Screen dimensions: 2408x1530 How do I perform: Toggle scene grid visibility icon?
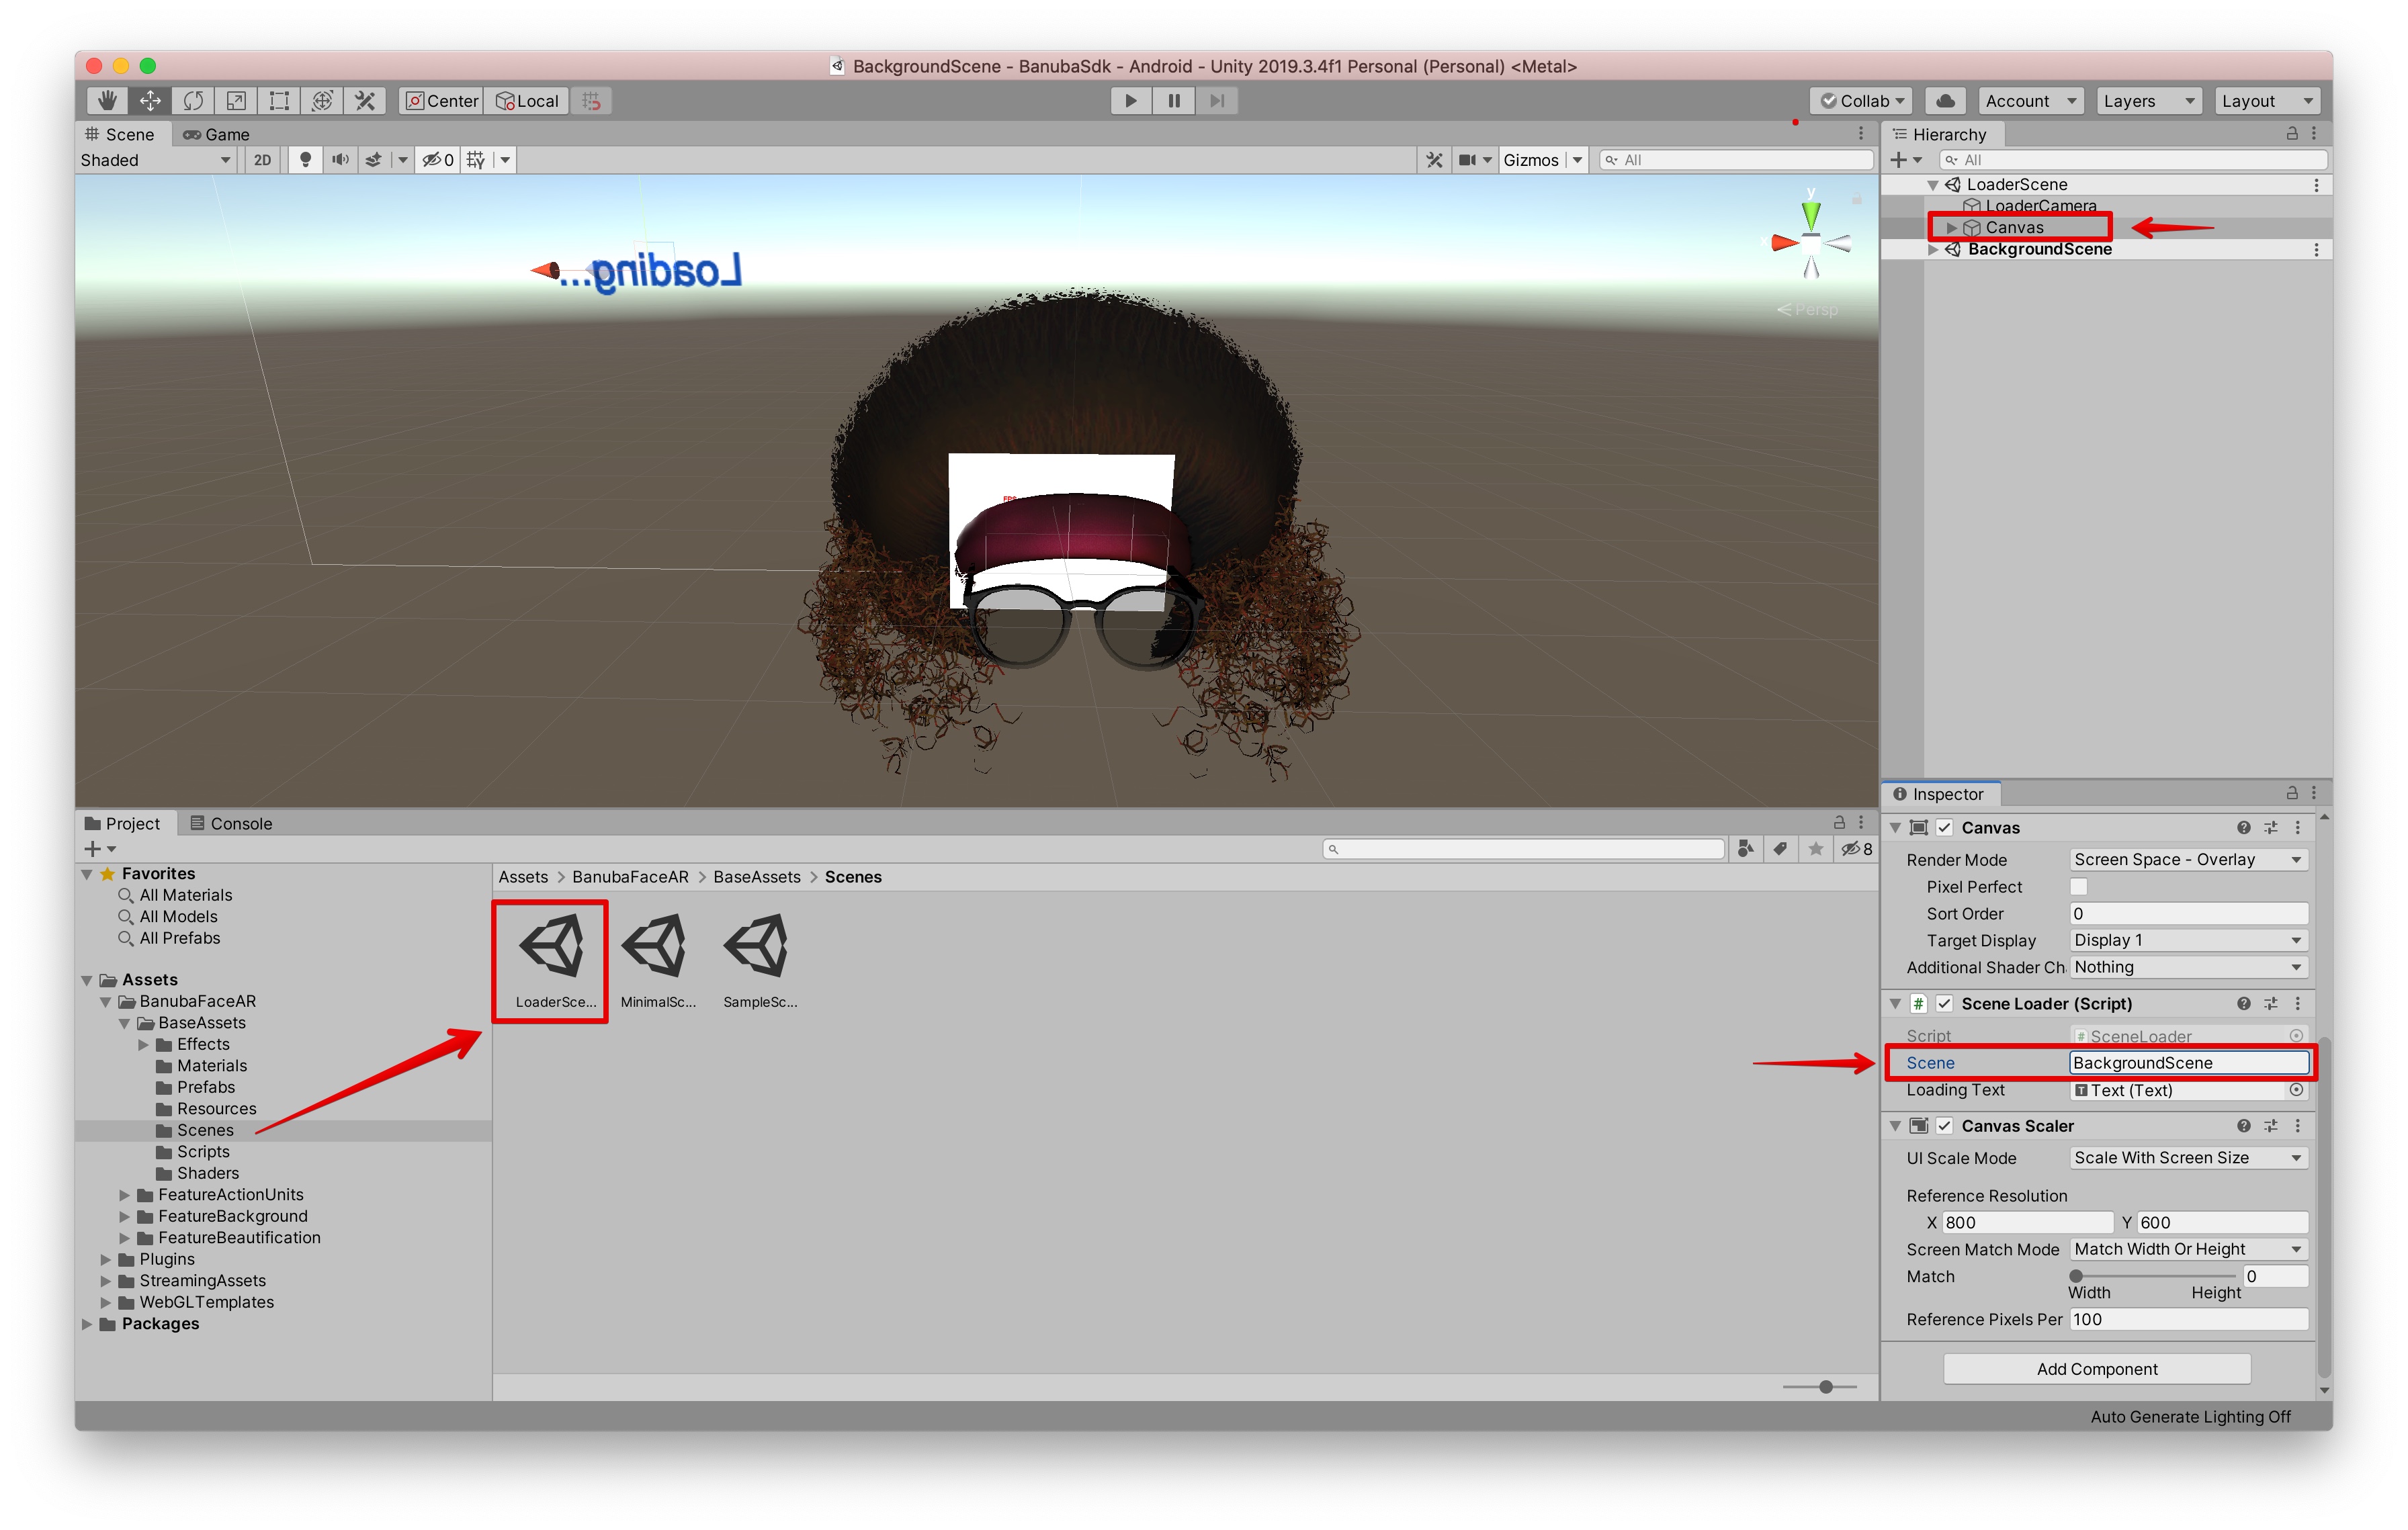[476, 160]
